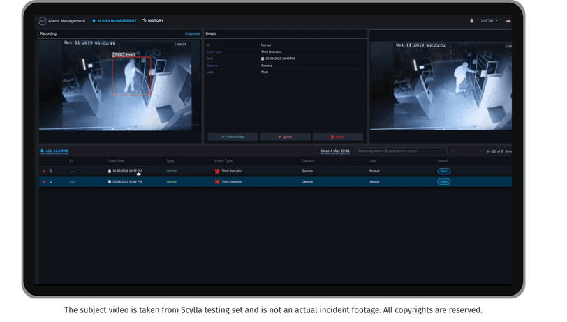Switch to the History tab
The width and height of the screenshot is (567, 322).
153,21
